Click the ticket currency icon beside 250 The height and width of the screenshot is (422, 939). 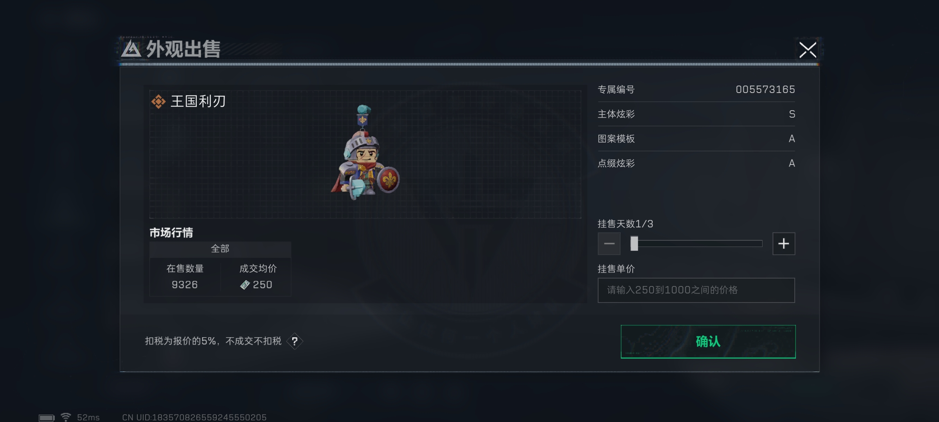tap(245, 285)
